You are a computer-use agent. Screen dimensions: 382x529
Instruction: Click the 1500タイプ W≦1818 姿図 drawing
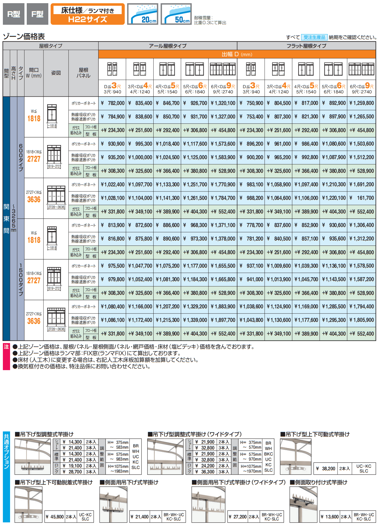[52, 238]
